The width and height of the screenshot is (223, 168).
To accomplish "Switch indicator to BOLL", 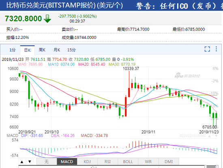I will coord(128,162).
